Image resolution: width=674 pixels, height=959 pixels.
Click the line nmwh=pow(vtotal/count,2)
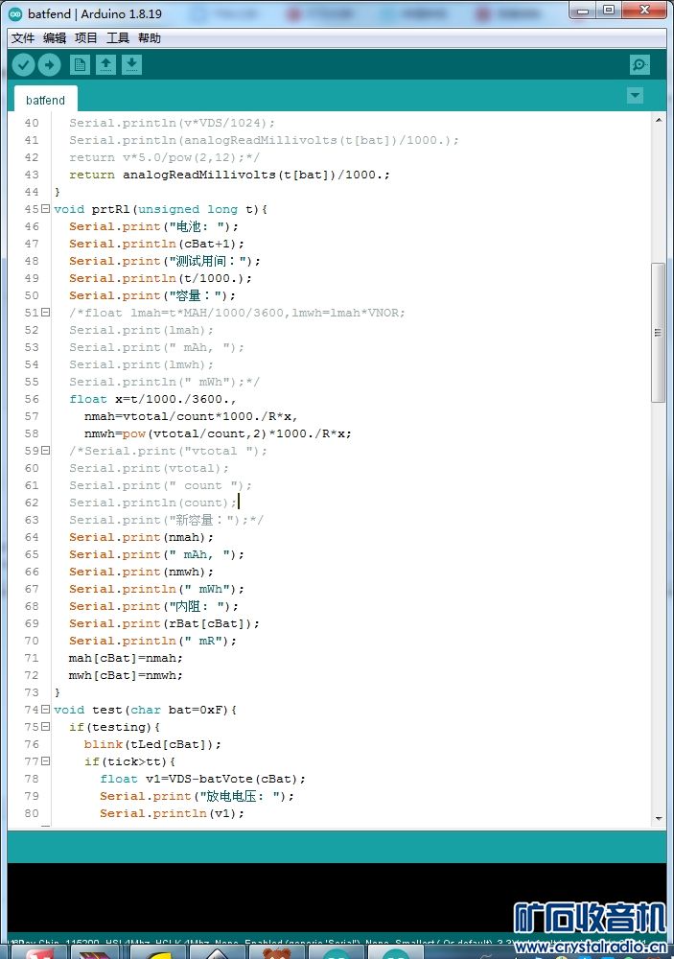tap(218, 433)
